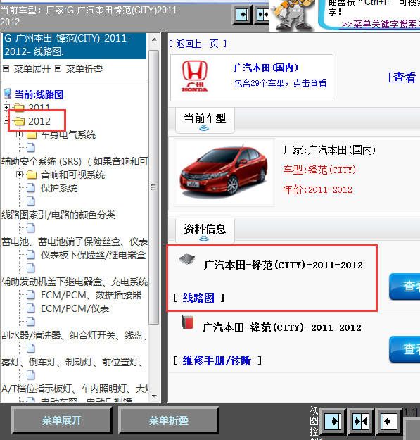Click the red book icon for 维修手册

(188, 322)
